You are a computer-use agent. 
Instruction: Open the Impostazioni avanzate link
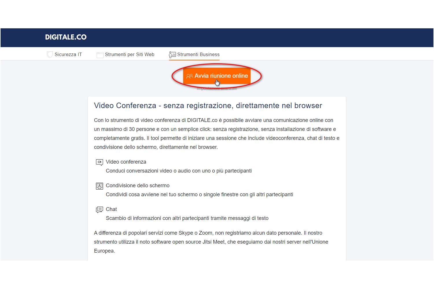(217, 88)
